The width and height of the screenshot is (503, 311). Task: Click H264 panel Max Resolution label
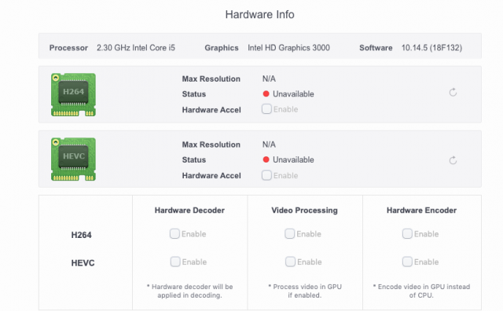[211, 79]
